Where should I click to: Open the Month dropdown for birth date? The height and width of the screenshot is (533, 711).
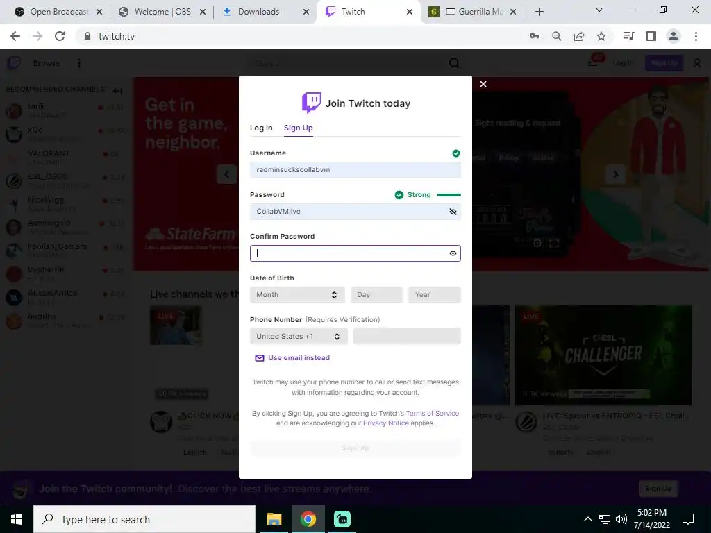pyautogui.click(x=297, y=294)
